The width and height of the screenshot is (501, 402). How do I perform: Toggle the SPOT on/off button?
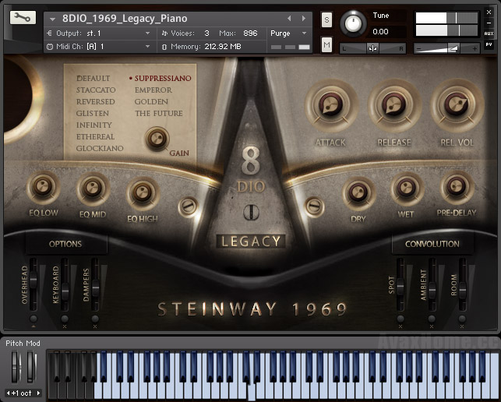[400, 319]
